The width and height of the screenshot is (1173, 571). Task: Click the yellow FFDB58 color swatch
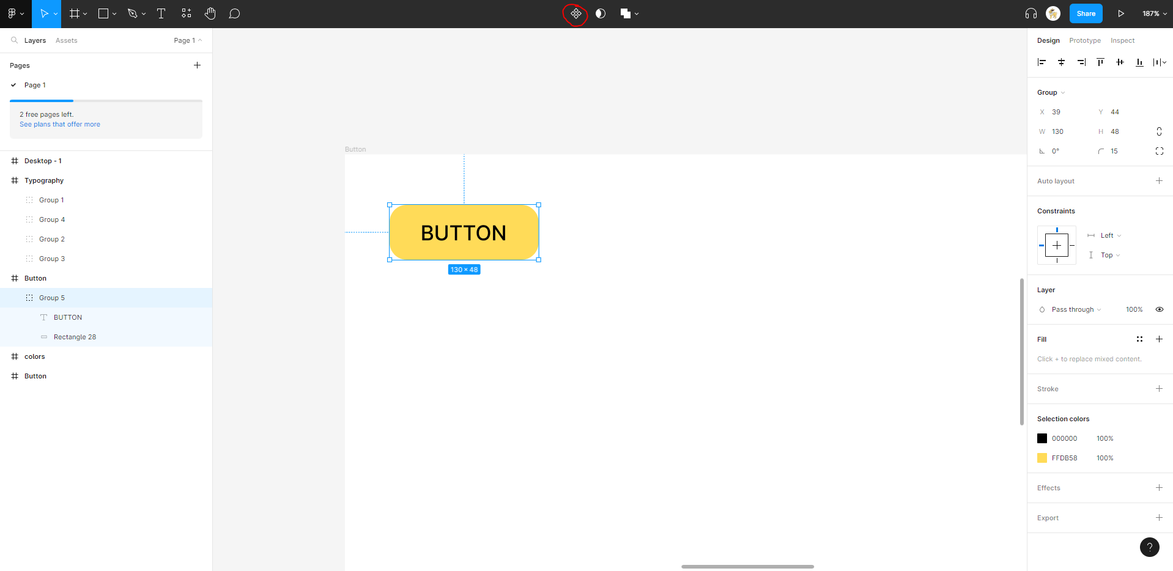click(x=1042, y=458)
